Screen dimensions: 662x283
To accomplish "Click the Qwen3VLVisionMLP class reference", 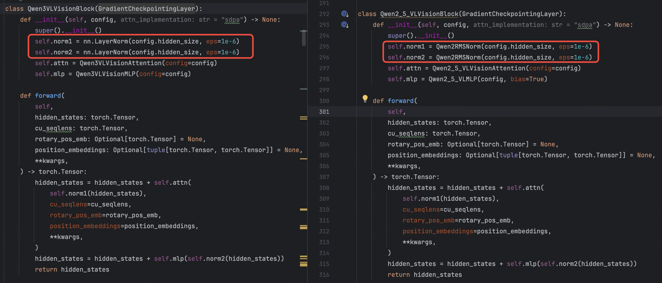I will pos(106,74).
